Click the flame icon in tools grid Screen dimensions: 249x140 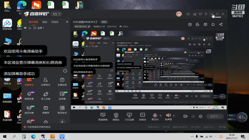pyautogui.click(x=45, y=122)
